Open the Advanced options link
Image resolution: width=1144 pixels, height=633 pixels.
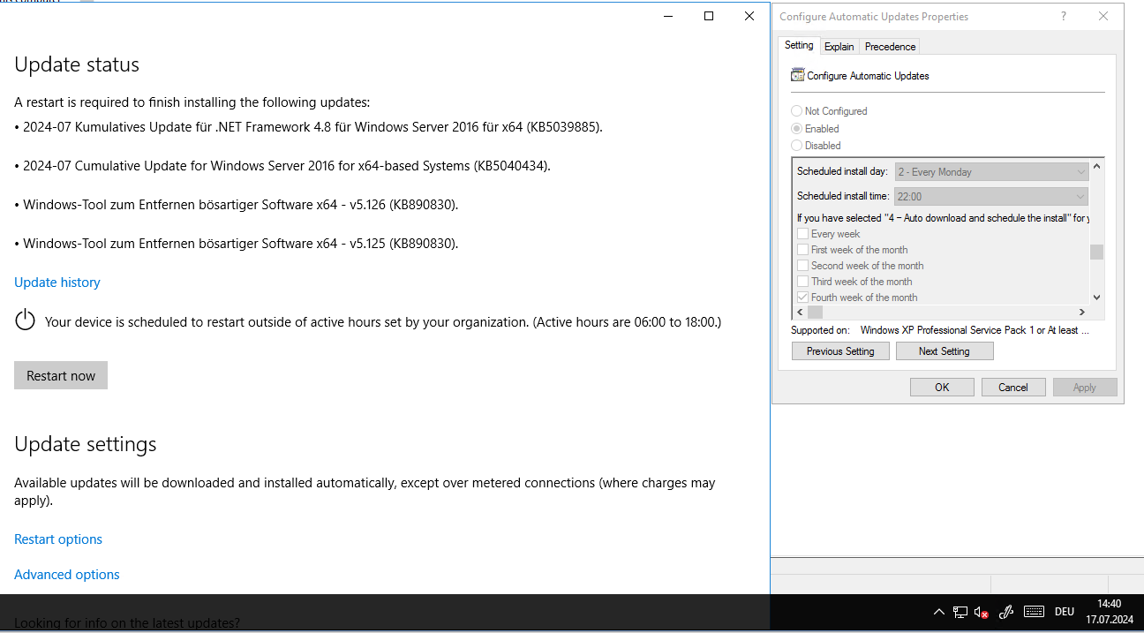pos(67,575)
